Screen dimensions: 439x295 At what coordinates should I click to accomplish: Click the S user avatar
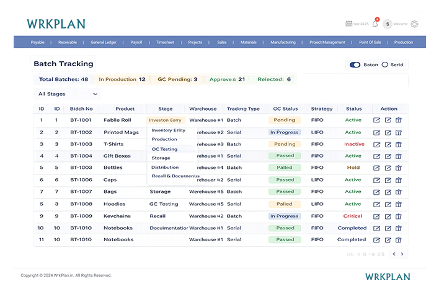coord(388,24)
